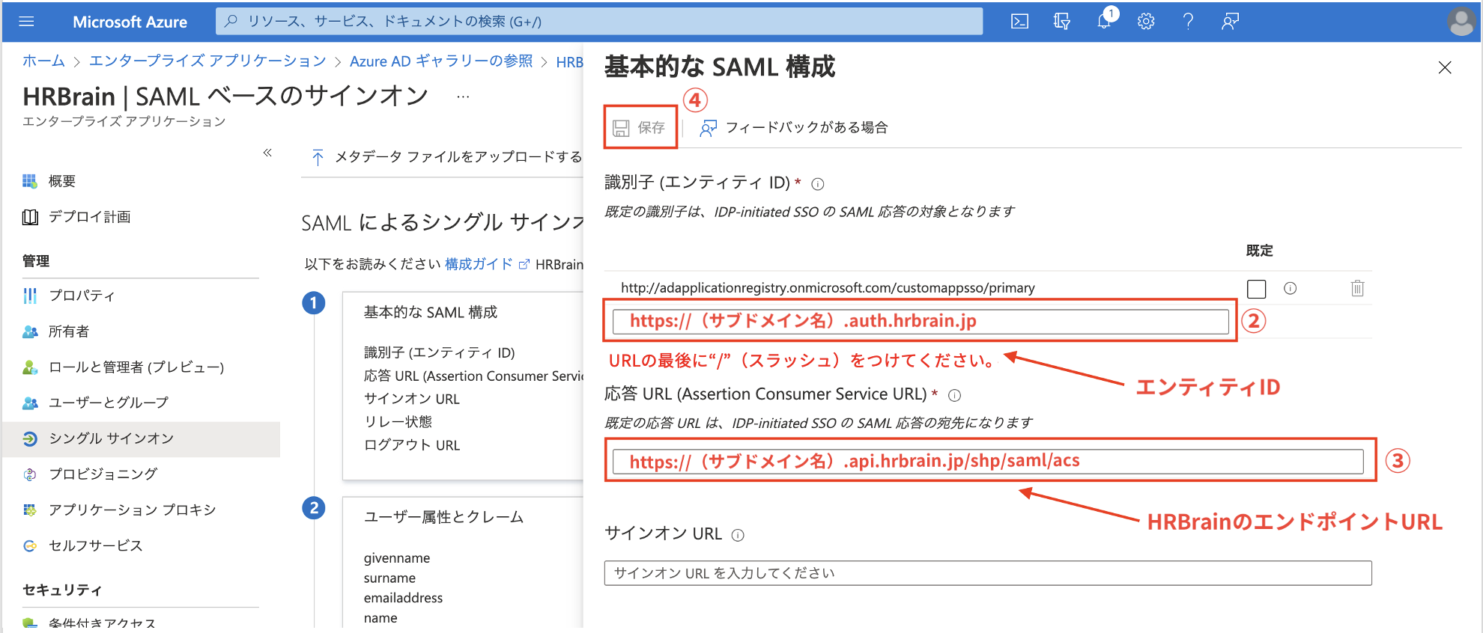Select シングル サインオン in the sidebar
This screenshot has height=633, width=1483.
tap(141, 438)
